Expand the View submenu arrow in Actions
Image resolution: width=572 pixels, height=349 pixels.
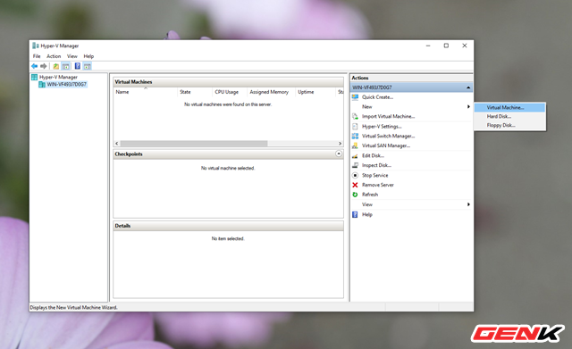pyautogui.click(x=468, y=204)
